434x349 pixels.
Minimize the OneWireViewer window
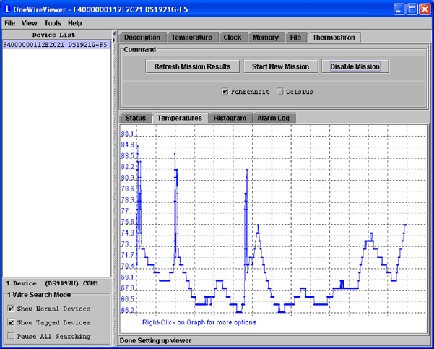click(x=398, y=9)
